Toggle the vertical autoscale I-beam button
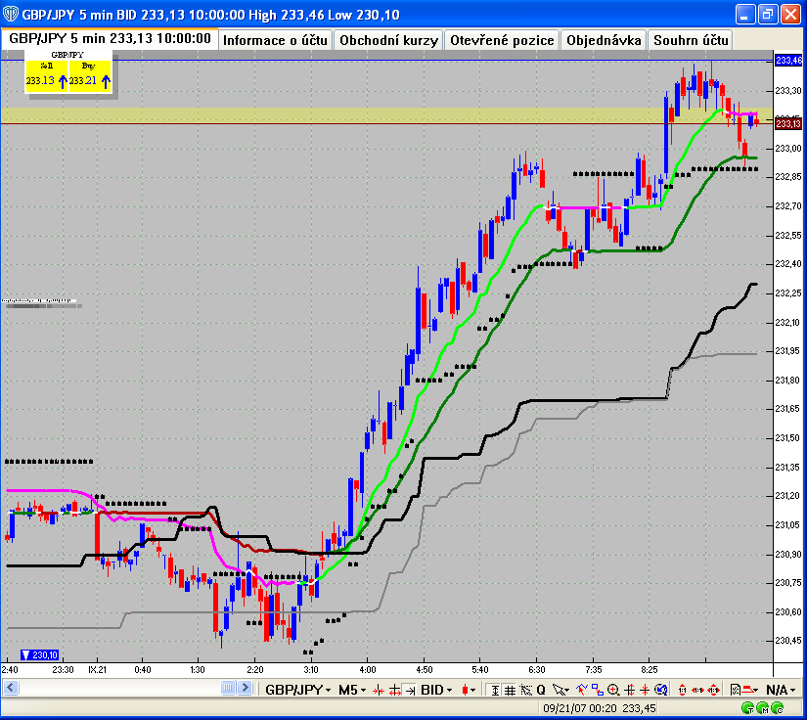This screenshot has height=720, width=807. click(x=495, y=690)
